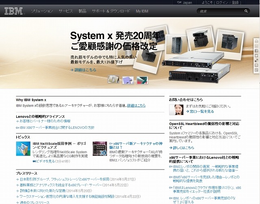Click the NeXtScale case study thumbnail

[x=23, y=149]
